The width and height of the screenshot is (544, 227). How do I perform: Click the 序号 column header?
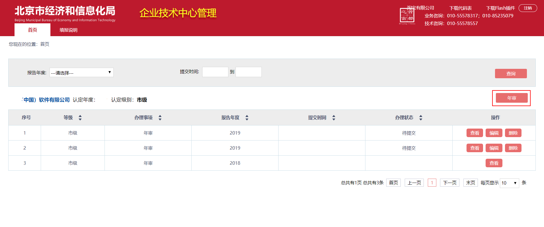[x=26, y=117]
